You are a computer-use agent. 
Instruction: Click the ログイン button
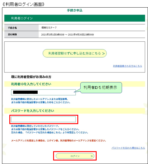pos(75,156)
